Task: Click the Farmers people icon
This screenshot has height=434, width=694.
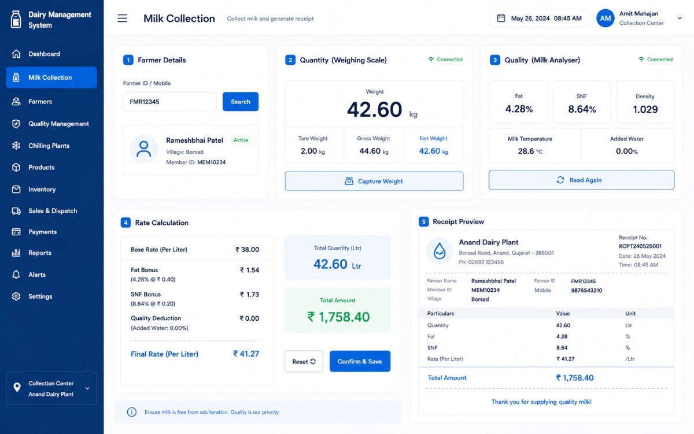Action: (16, 101)
